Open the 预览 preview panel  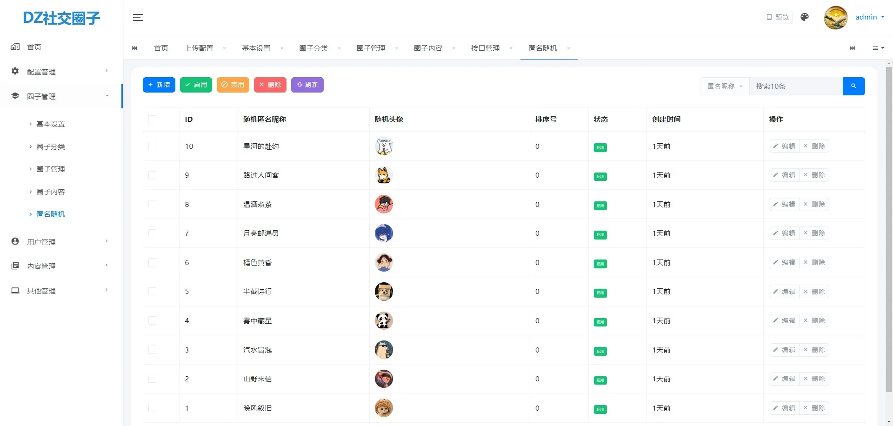[x=777, y=17]
